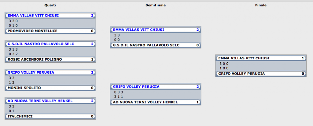This screenshot has width=313, height=126.
Task: Open G.S.D.IL NASTRO PALLAVOLO SELC quarterfinal entry
Action: (x=50, y=44)
